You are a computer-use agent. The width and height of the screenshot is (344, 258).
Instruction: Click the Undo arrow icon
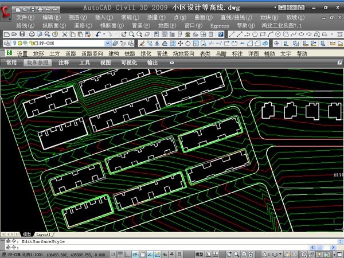[x=98, y=34]
